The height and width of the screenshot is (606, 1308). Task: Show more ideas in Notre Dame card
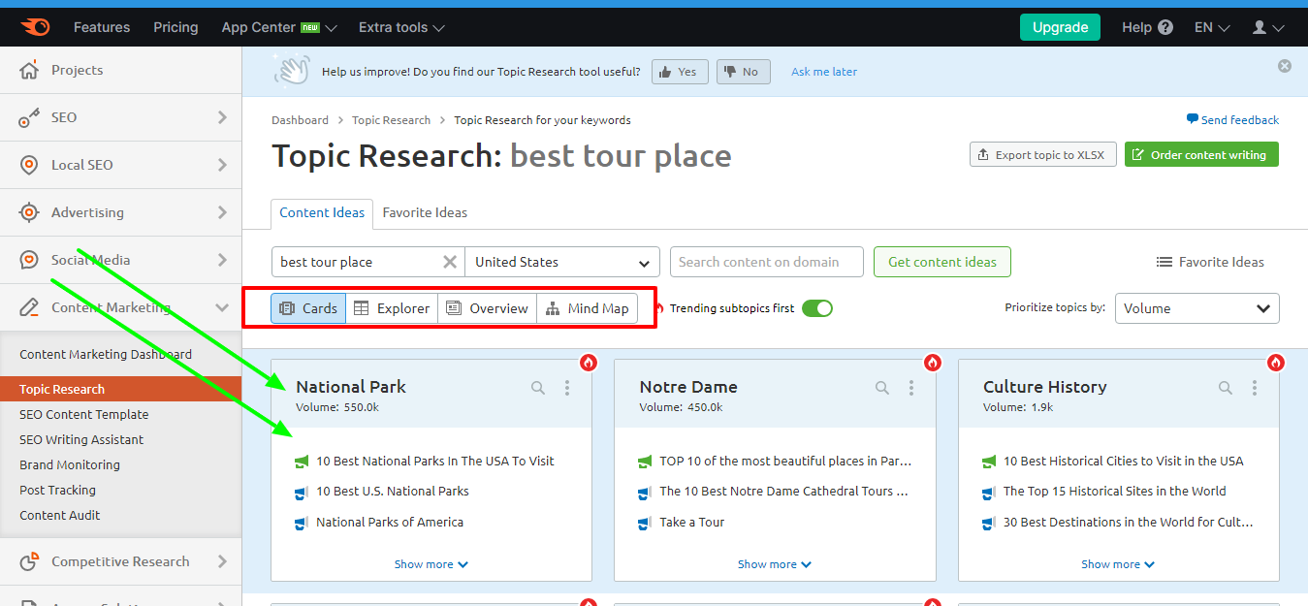[x=775, y=564]
